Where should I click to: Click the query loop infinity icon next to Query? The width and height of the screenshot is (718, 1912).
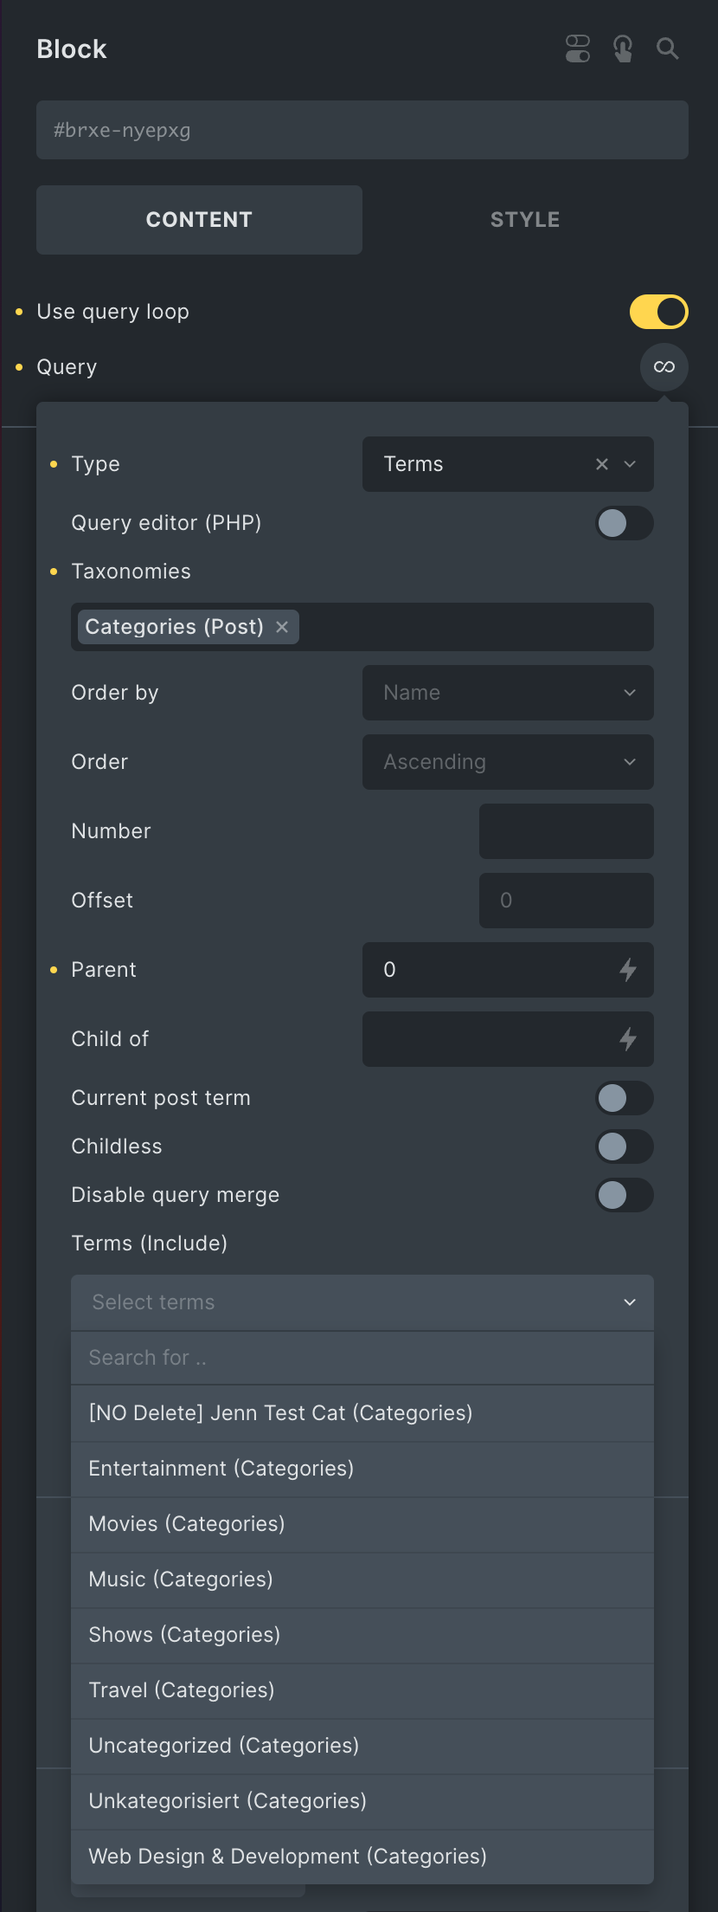pos(664,366)
